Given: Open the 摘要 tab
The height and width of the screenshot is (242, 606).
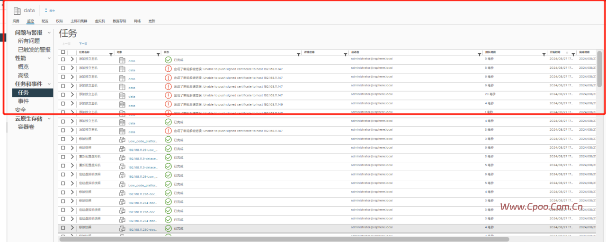Looking at the screenshot, I should 16,21.
